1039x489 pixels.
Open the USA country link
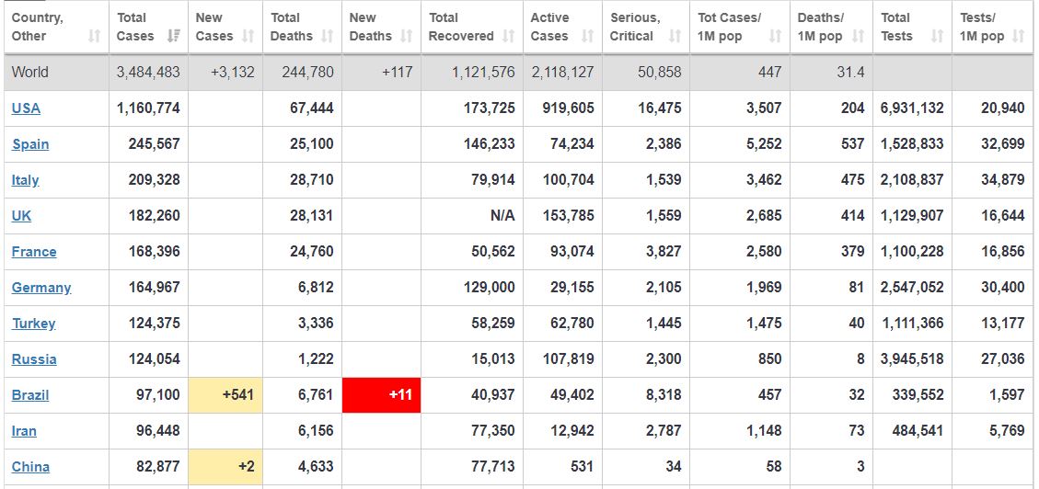(x=26, y=108)
